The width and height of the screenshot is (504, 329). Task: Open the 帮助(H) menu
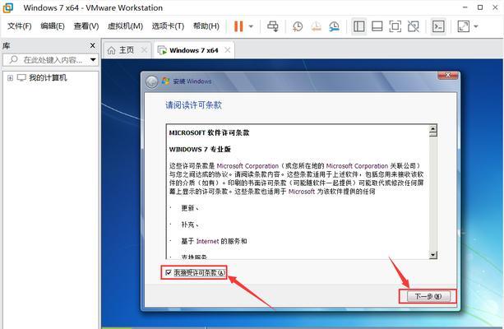[206, 26]
